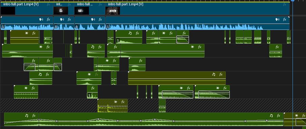Select yellow-waveform clip on the hatched track

[113, 106]
